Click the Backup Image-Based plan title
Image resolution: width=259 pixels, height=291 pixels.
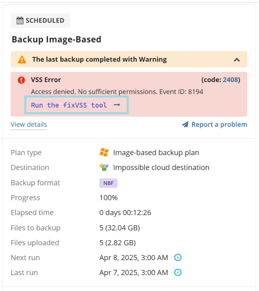point(56,39)
